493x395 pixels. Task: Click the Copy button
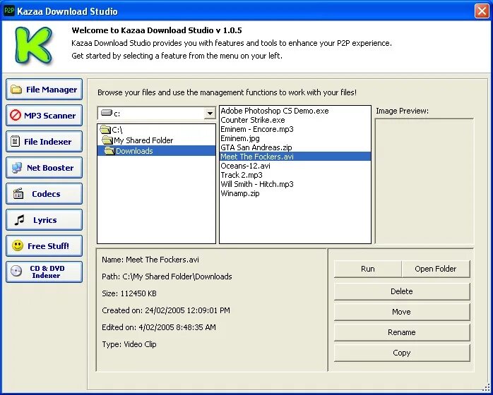click(402, 353)
